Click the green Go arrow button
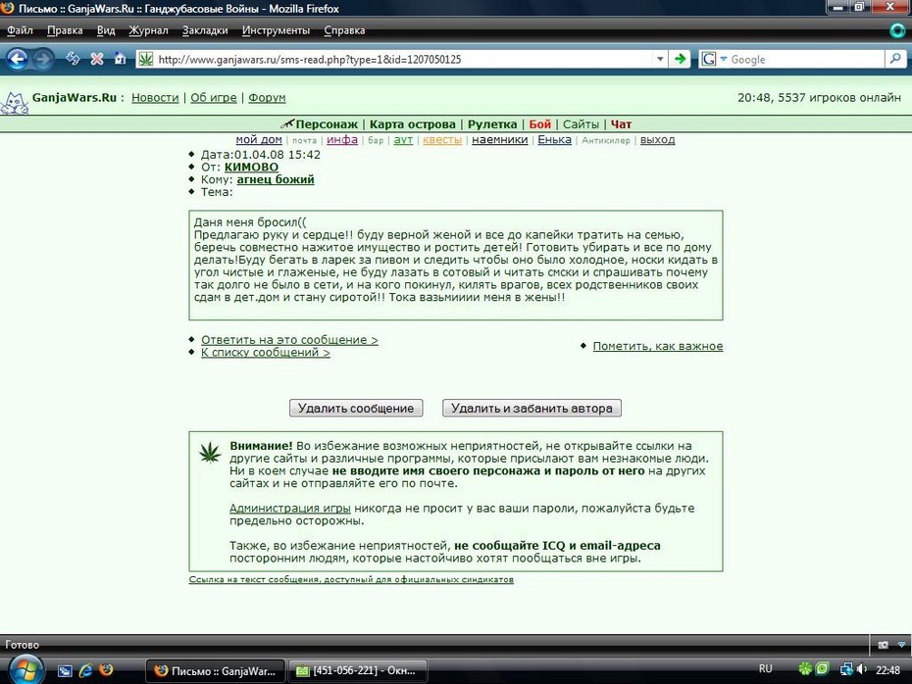The width and height of the screenshot is (912, 684). point(680,59)
